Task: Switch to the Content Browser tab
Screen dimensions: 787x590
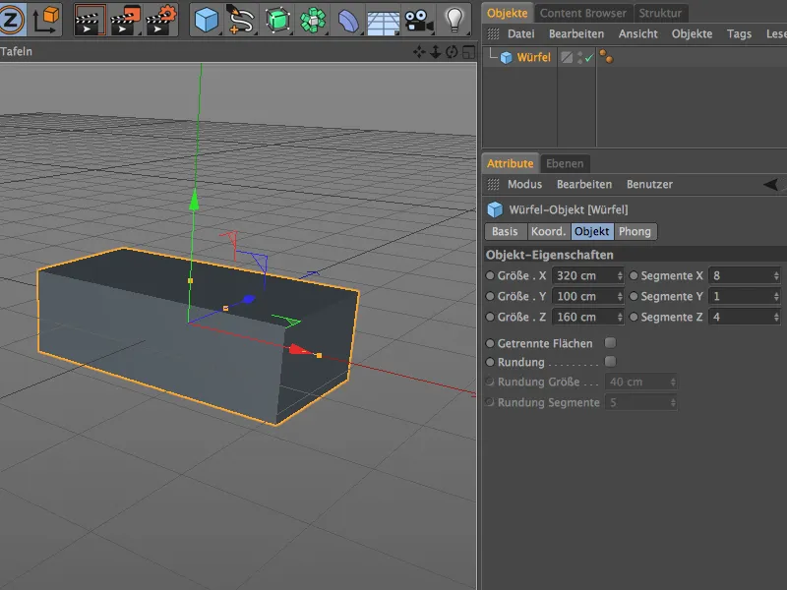Action: tap(586, 13)
